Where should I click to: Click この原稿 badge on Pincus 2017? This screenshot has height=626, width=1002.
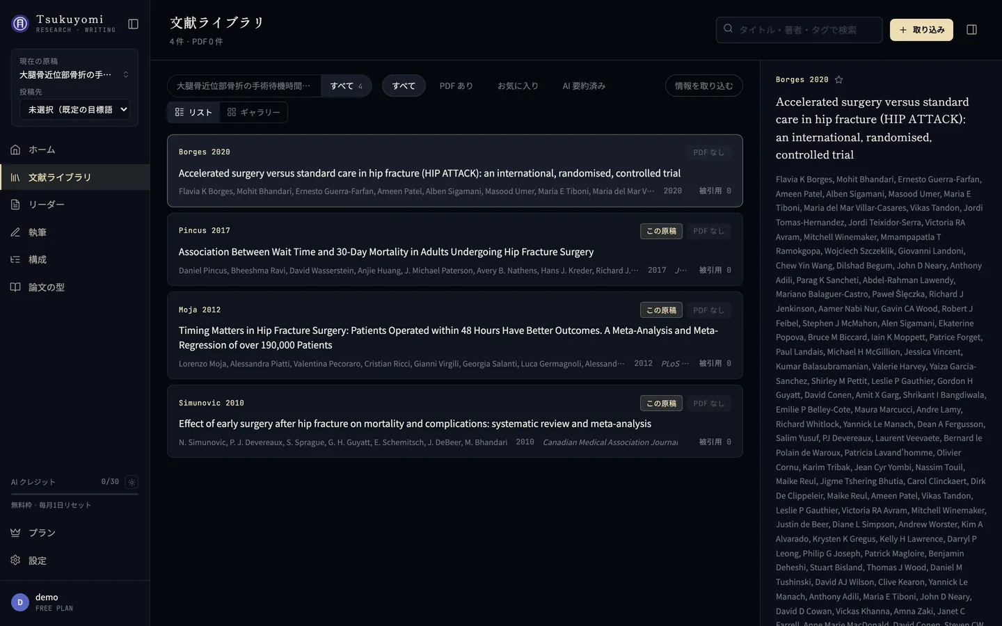[x=661, y=231]
